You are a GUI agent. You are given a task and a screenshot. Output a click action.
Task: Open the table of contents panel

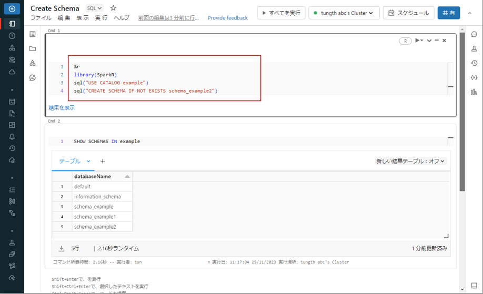(33, 34)
